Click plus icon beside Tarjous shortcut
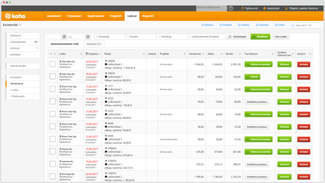Screen dimensions: 325x183 (239, 25)
